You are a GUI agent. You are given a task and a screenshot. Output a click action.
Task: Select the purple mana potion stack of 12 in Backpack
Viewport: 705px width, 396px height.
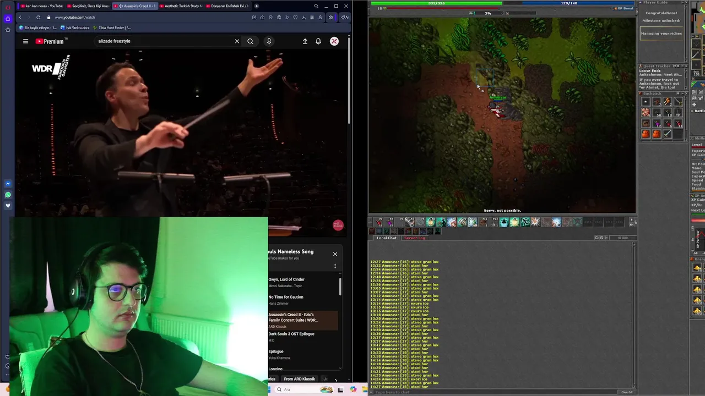657,124
